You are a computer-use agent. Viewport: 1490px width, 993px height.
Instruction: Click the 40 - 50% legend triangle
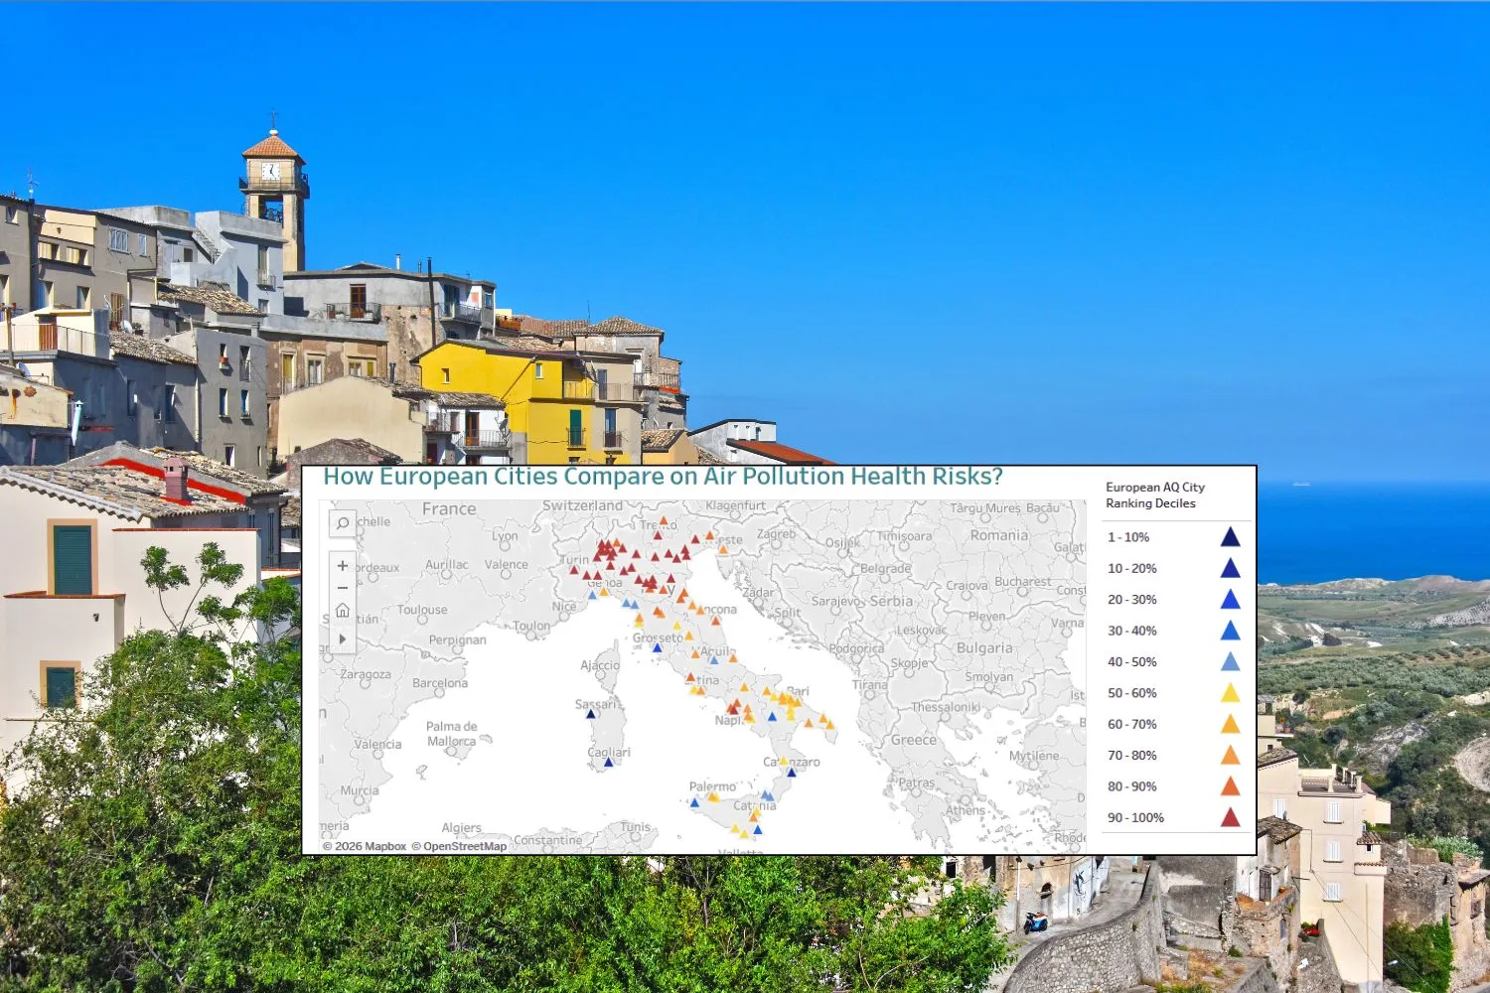[1230, 662]
